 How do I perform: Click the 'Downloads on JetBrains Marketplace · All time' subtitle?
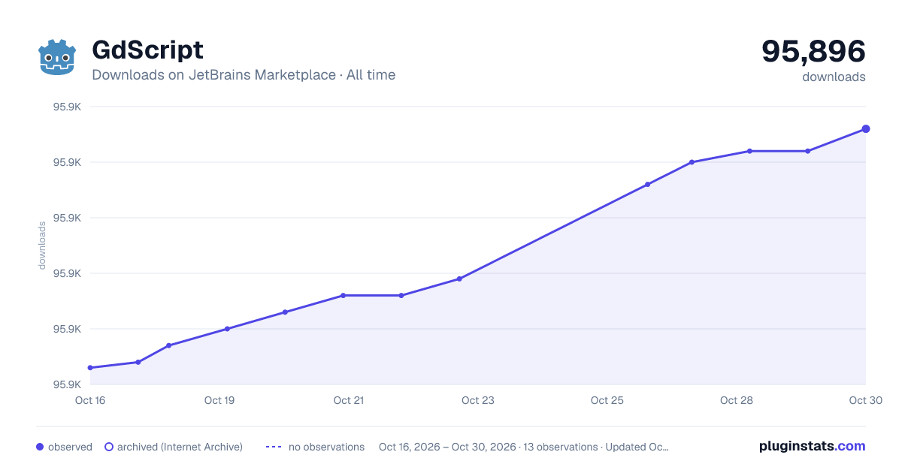pos(244,75)
